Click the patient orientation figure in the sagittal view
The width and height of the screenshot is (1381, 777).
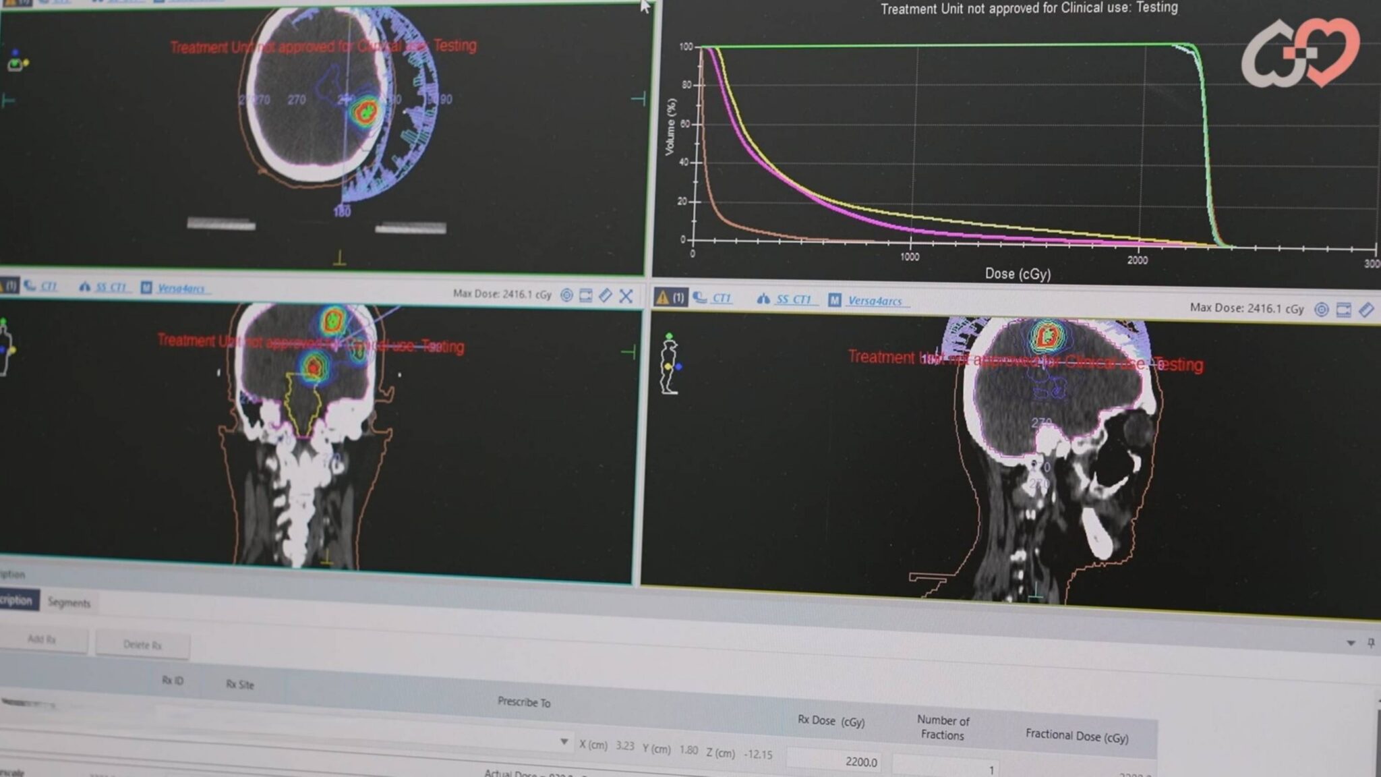click(x=669, y=364)
